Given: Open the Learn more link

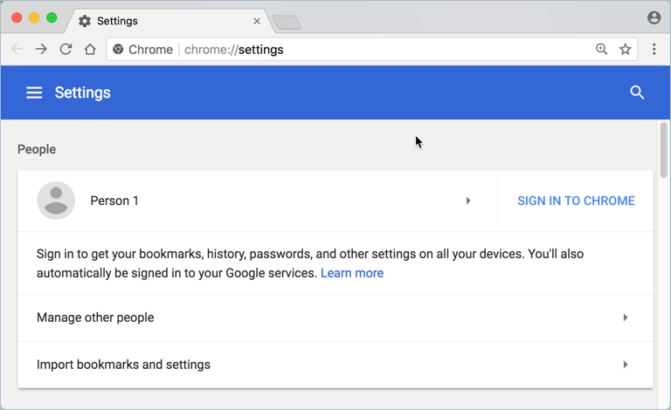Looking at the screenshot, I should [x=352, y=273].
